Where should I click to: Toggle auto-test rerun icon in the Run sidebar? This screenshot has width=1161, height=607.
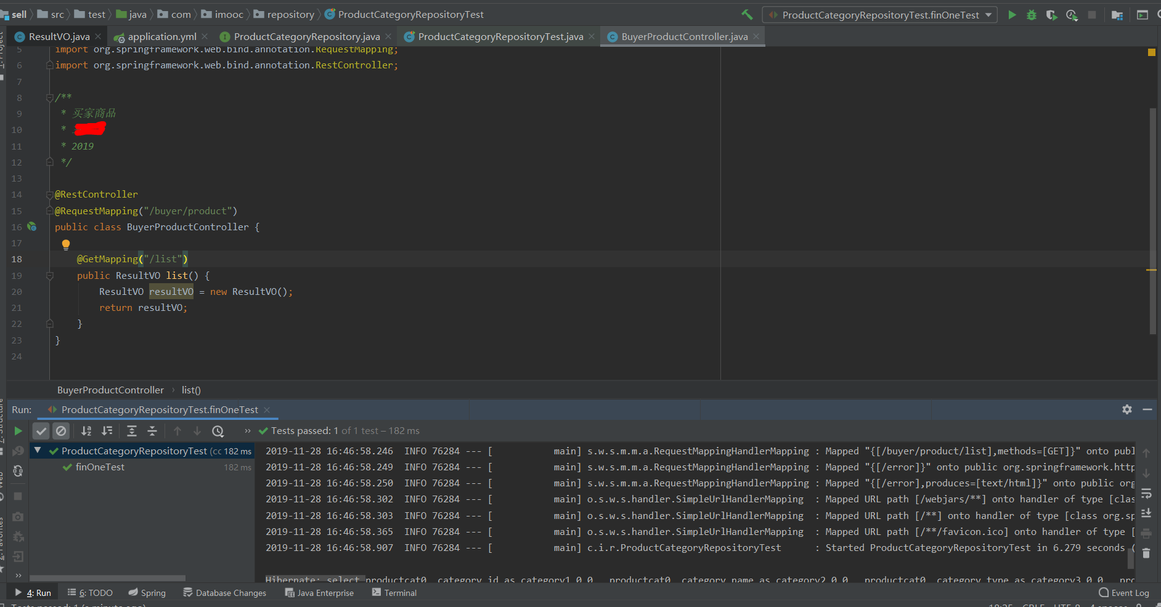[18, 471]
